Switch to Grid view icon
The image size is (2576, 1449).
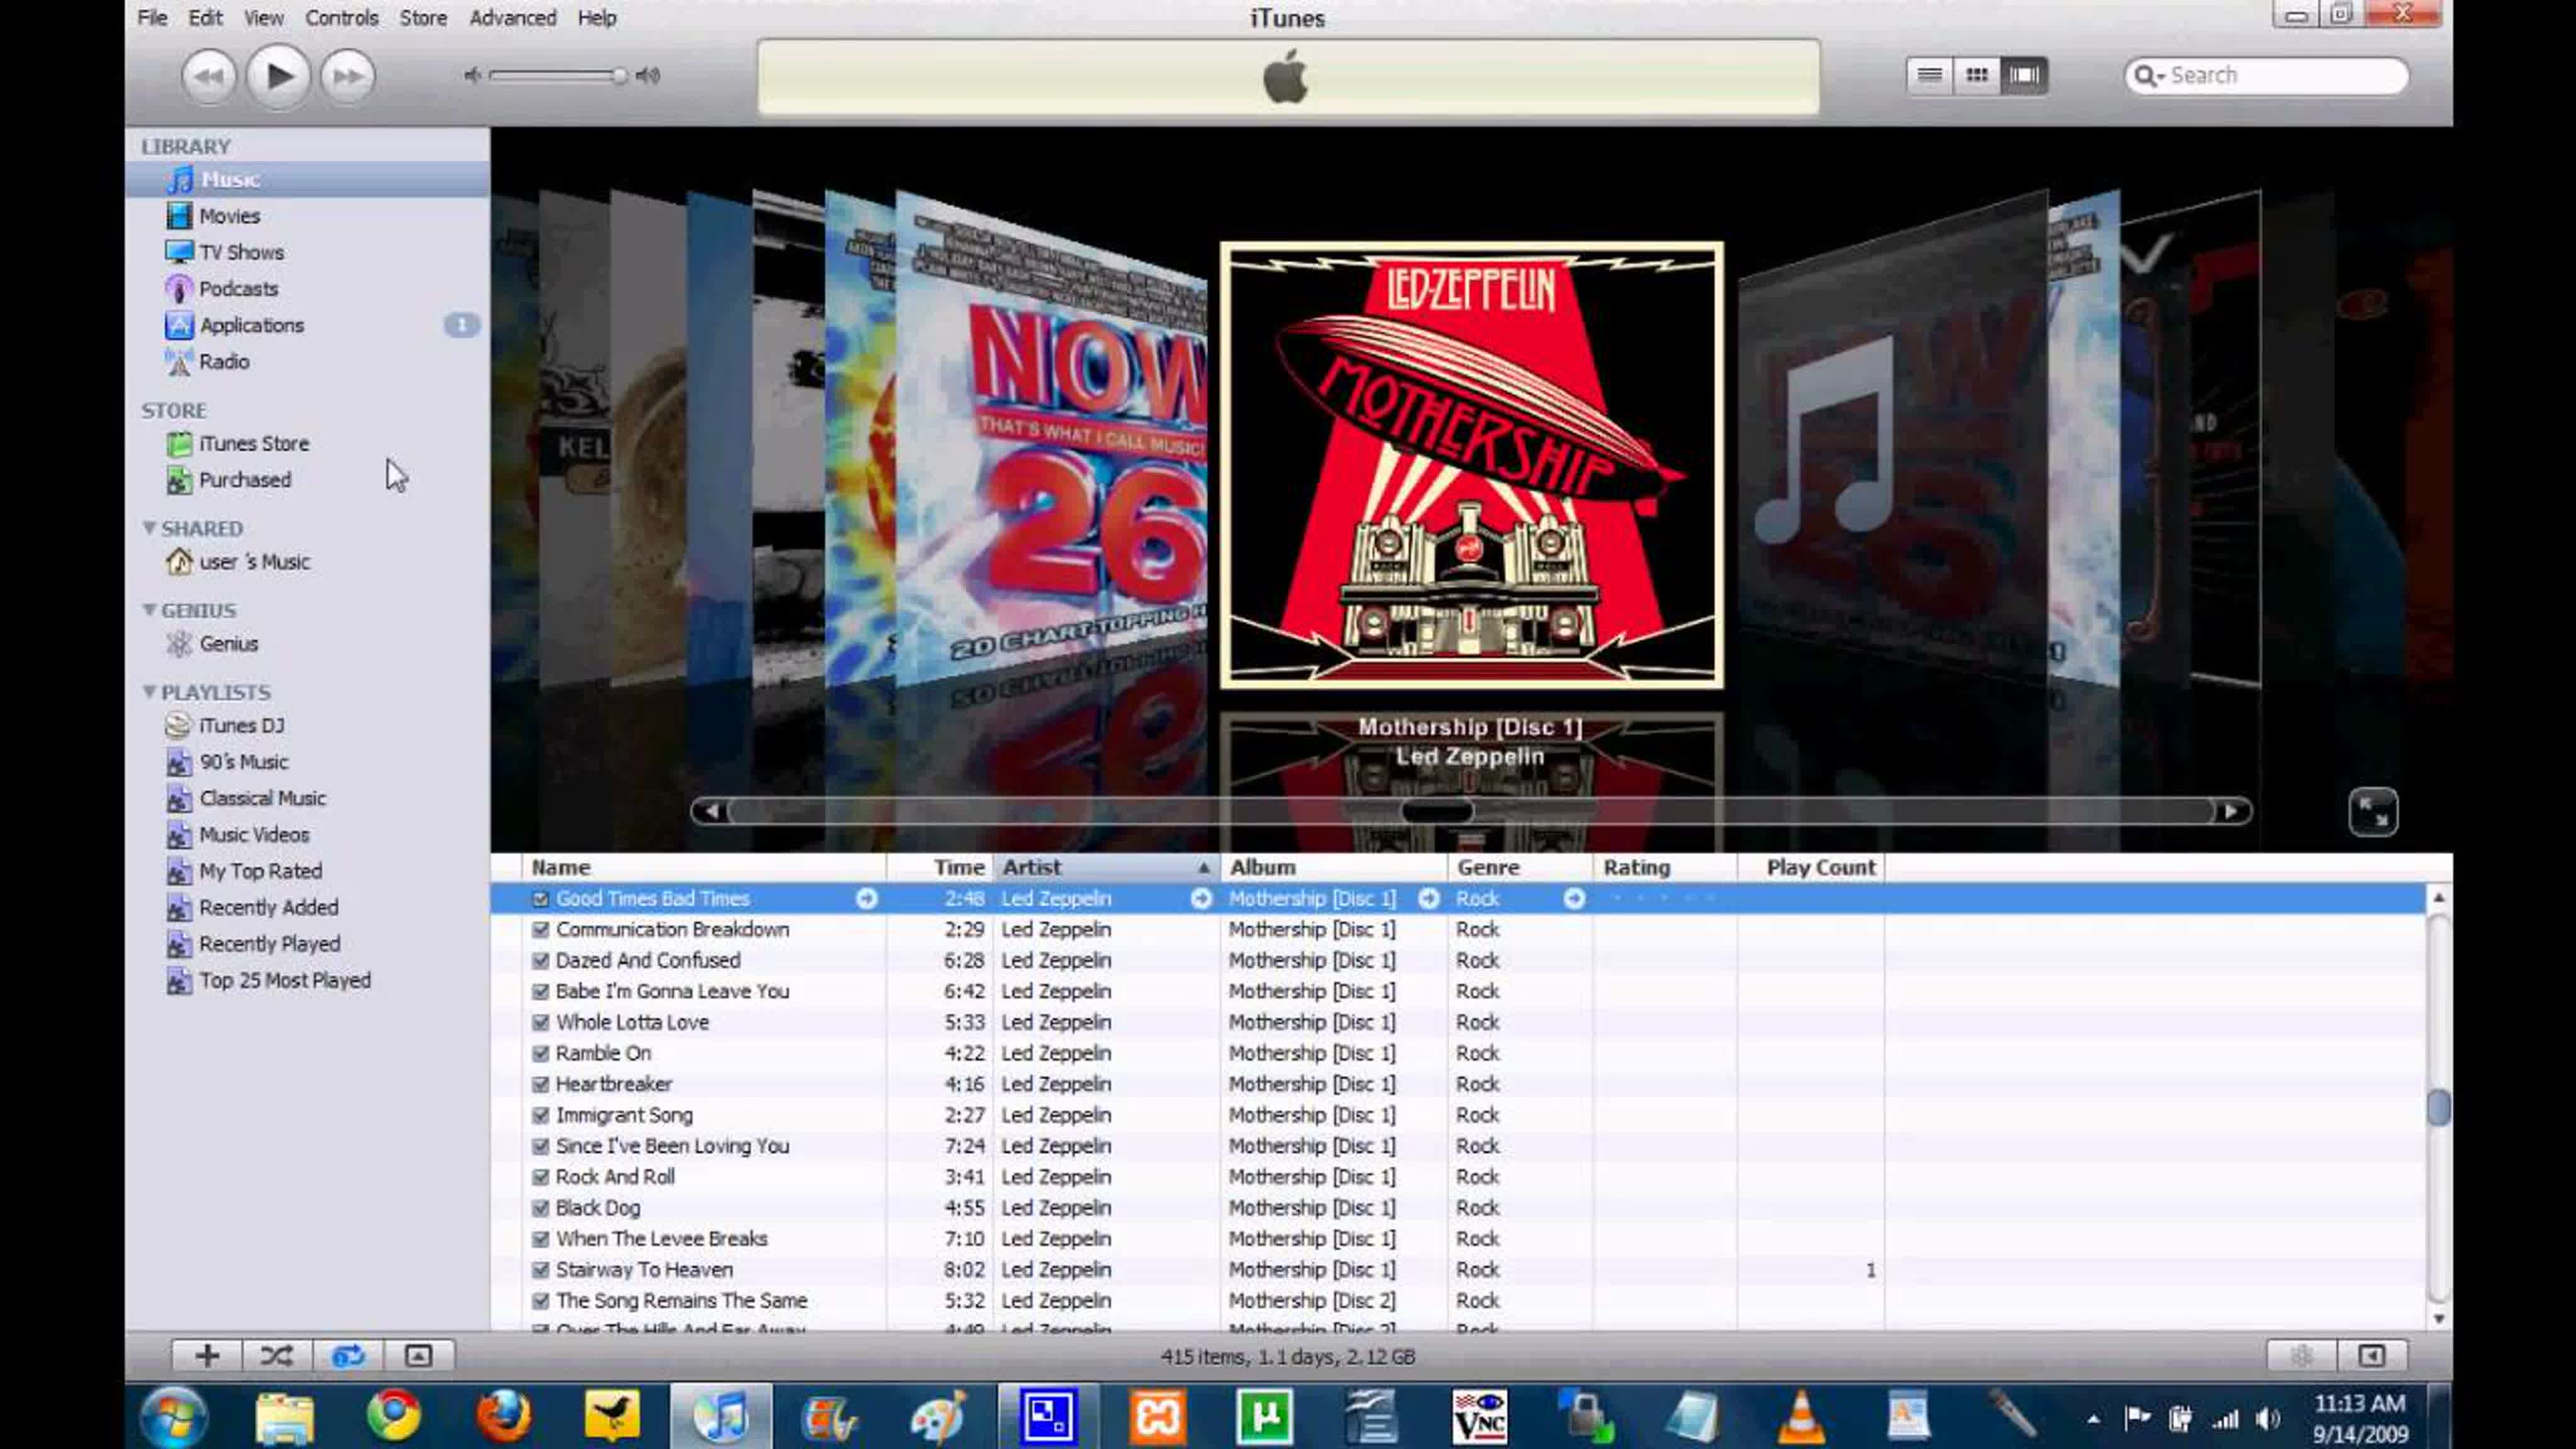pos(1977,75)
